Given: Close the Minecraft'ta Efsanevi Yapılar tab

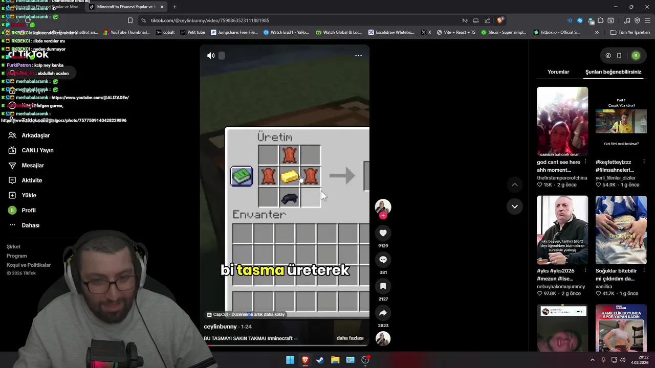Looking at the screenshot, I should (x=162, y=7).
